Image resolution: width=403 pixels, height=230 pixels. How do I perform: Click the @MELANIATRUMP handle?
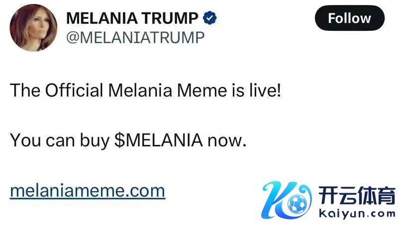pos(135,37)
